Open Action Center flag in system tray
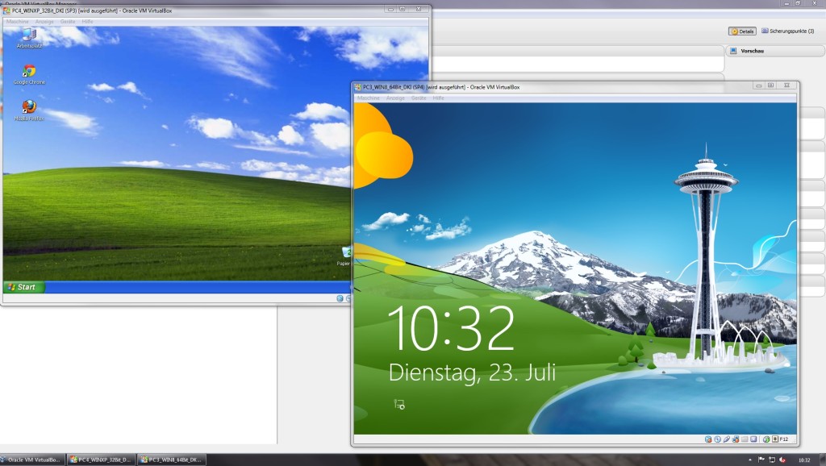The width and height of the screenshot is (826, 466). 761,460
